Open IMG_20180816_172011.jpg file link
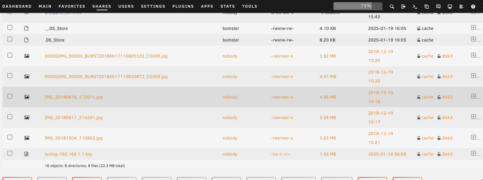The image size is (483, 180). click(73, 97)
